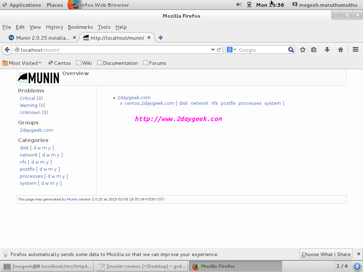
Task: Open the Centos bookmark
Action: pyautogui.click(x=60, y=63)
